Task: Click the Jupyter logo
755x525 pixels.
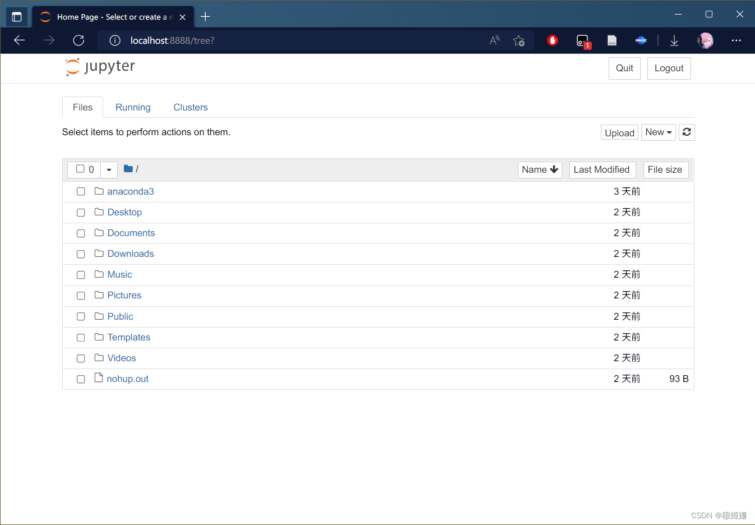Action: click(x=100, y=67)
